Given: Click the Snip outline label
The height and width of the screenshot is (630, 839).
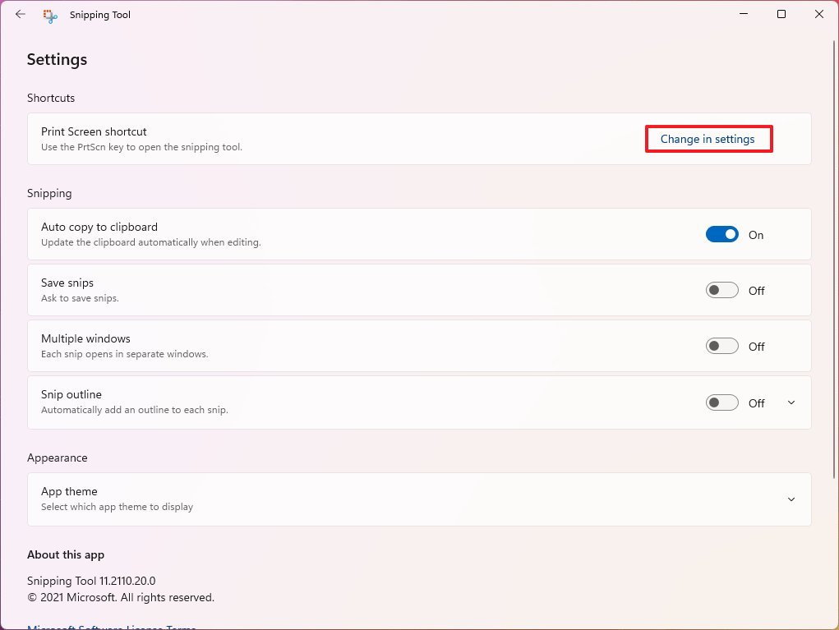Looking at the screenshot, I should coord(71,394).
